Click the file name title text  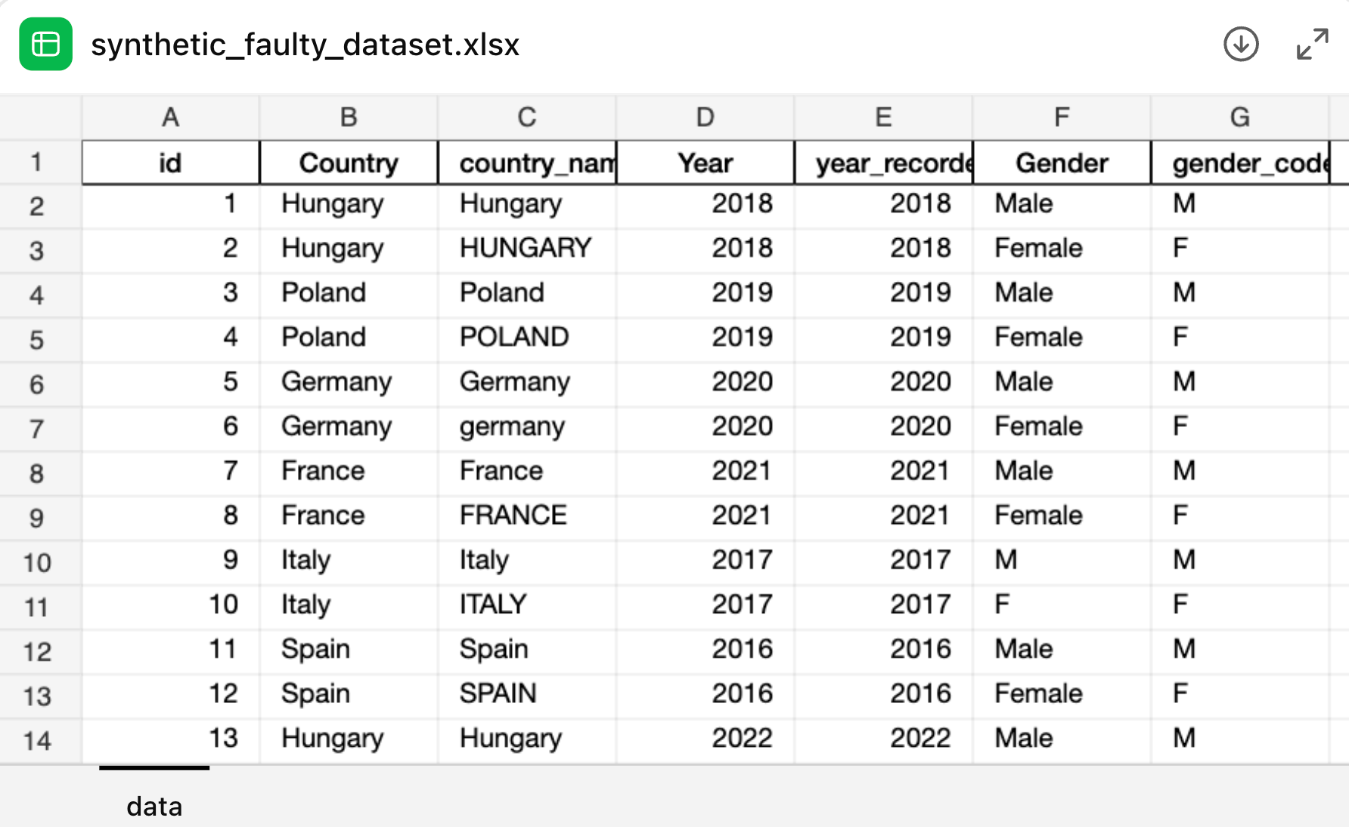pyautogui.click(x=305, y=45)
